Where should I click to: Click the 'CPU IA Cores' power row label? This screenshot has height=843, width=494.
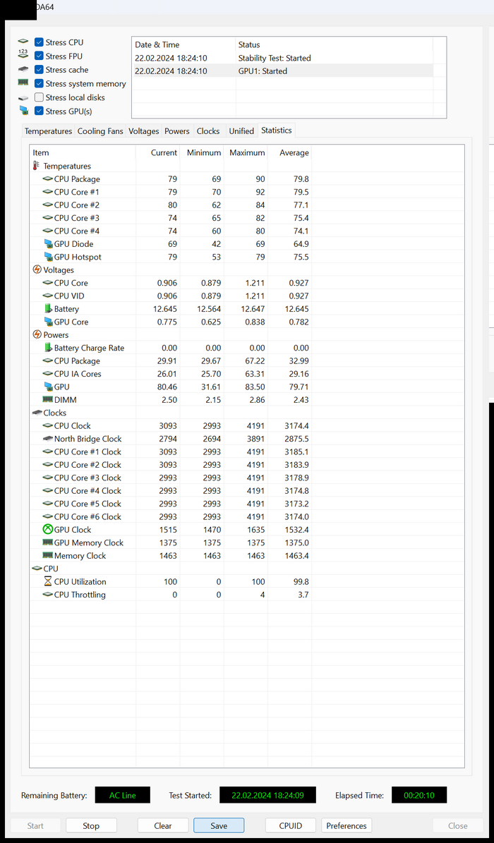[x=78, y=374]
